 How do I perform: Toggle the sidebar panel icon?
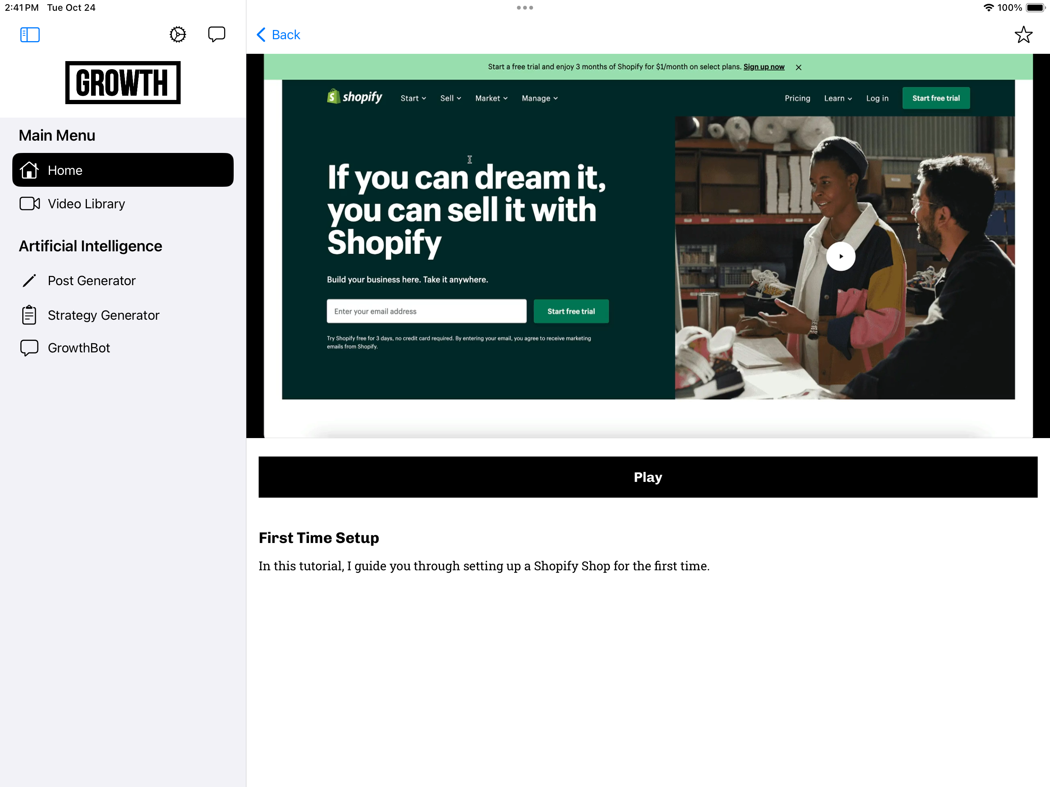pos(30,35)
